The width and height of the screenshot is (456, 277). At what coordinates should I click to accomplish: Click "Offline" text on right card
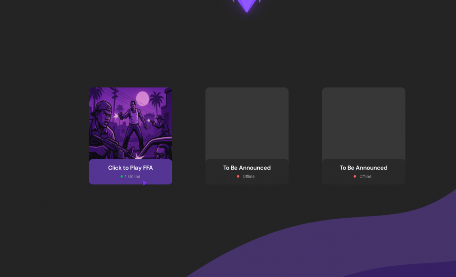coord(365,177)
